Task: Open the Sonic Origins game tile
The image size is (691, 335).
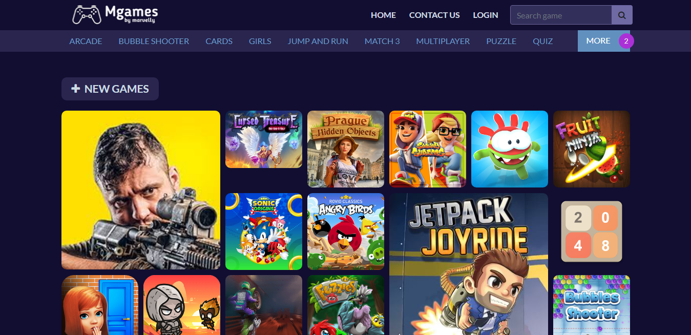Action: [x=263, y=231]
